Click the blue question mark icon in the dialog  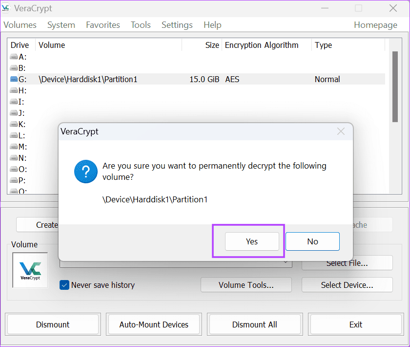[x=86, y=172]
